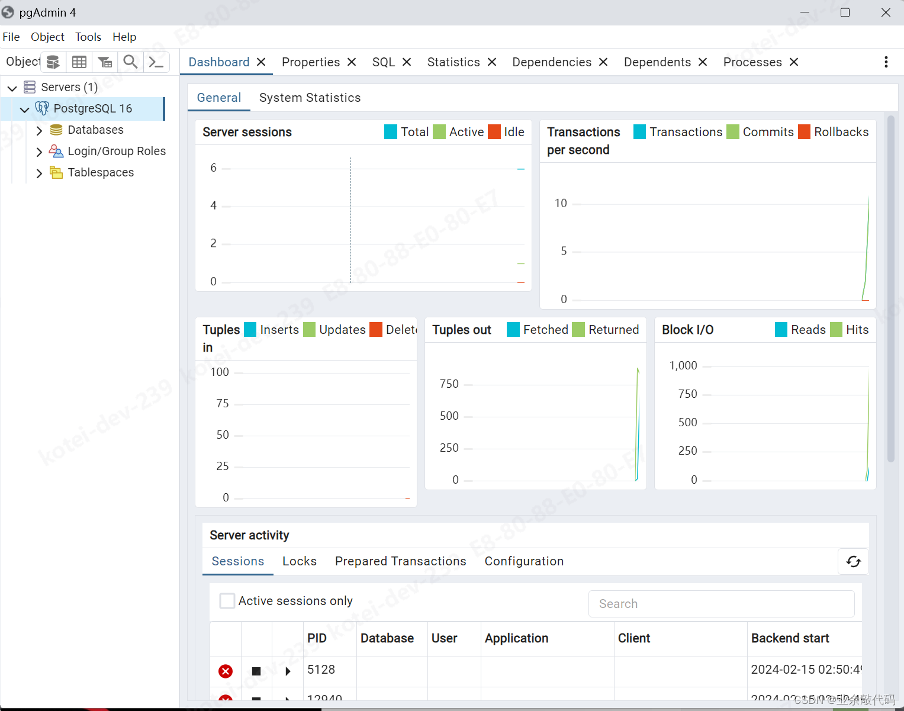
Task: Expand the Databases node
Action: point(39,130)
